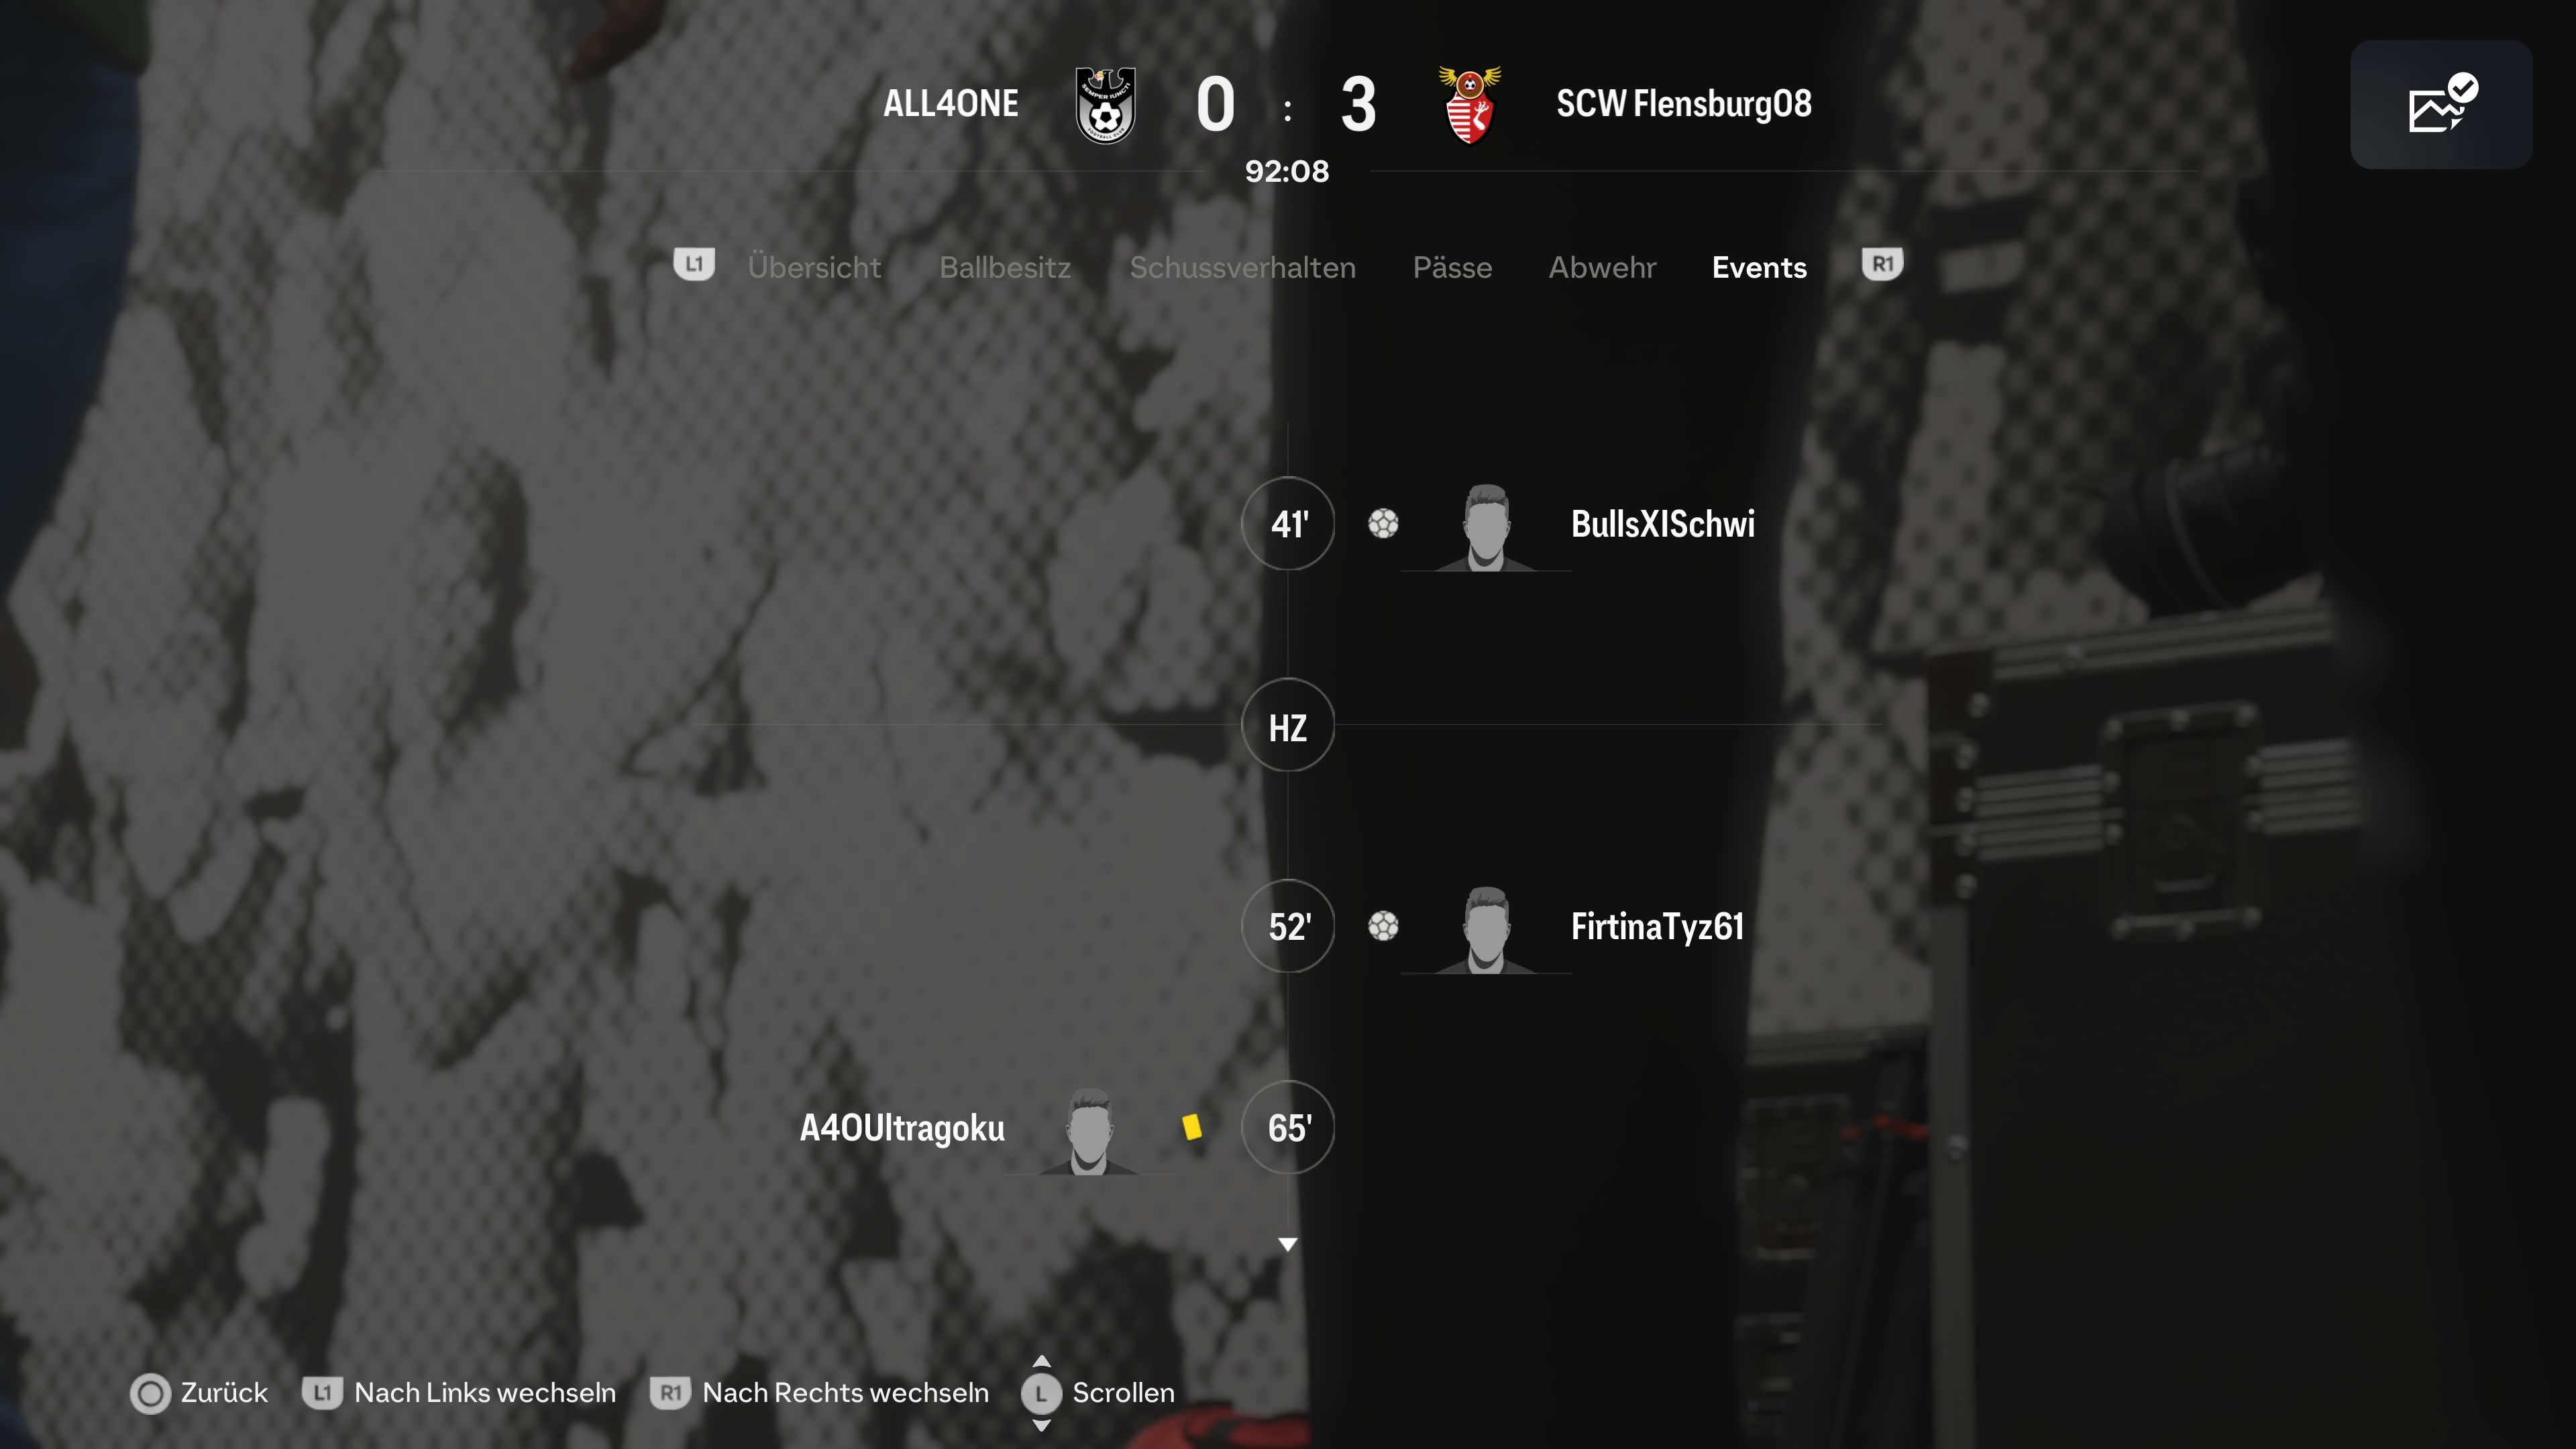Go to the Abwehr tab
The height and width of the screenshot is (1449, 2576).
(x=1602, y=267)
